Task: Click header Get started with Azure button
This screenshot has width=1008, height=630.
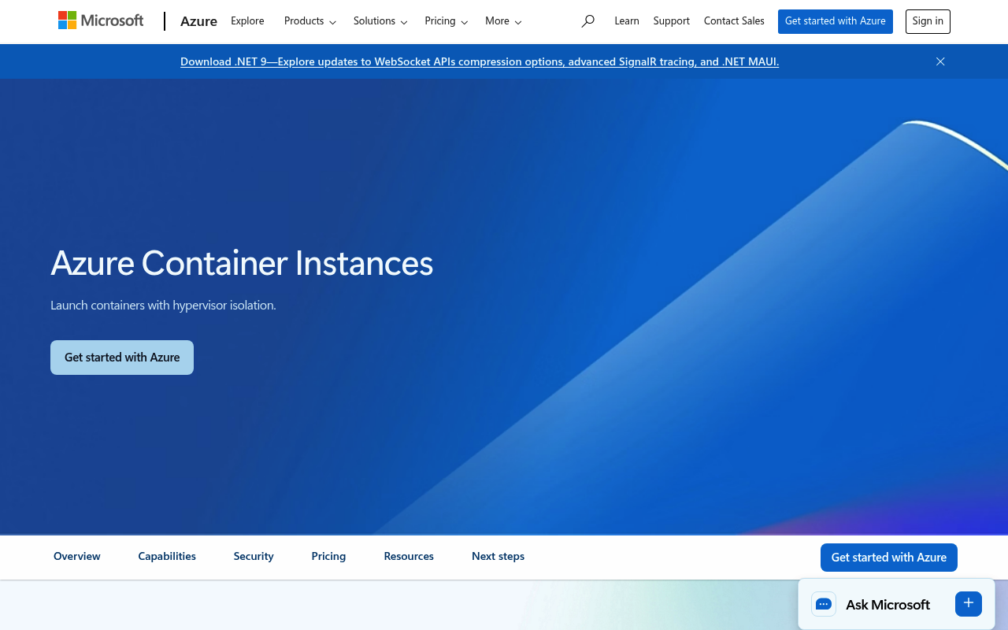Action: [836, 21]
